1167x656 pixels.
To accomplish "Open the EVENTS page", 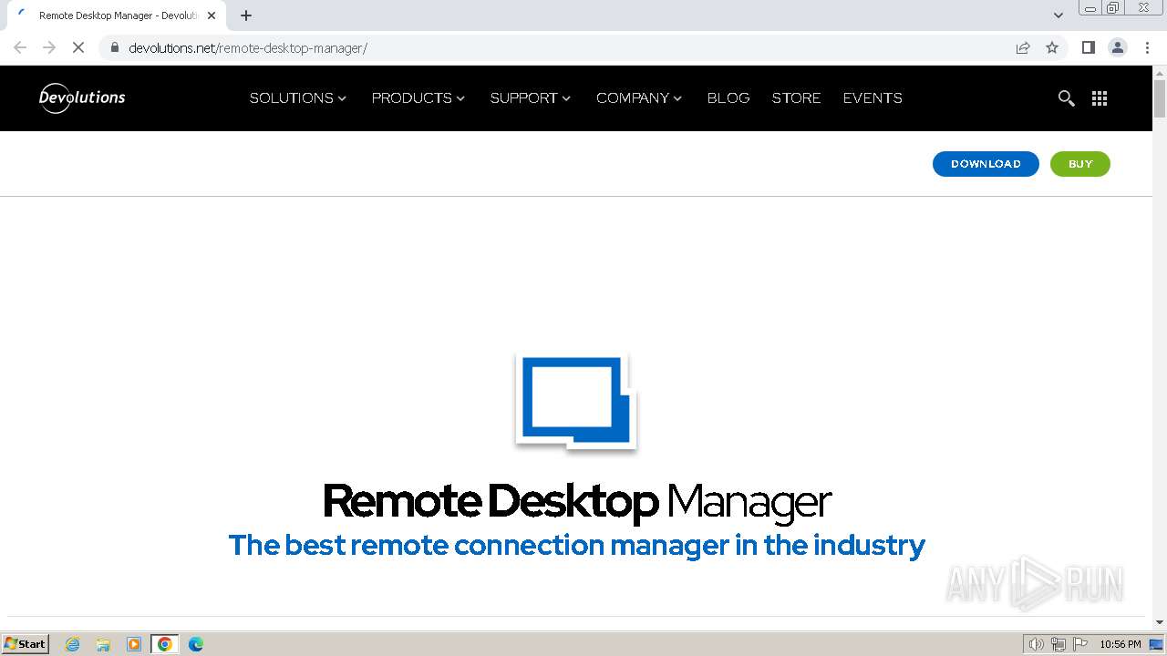I will [873, 97].
